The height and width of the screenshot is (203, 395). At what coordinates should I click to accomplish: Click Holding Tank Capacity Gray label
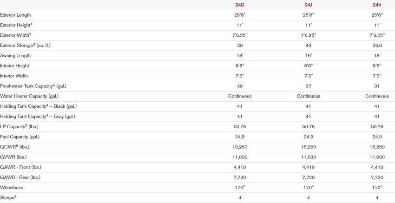click(38, 117)
